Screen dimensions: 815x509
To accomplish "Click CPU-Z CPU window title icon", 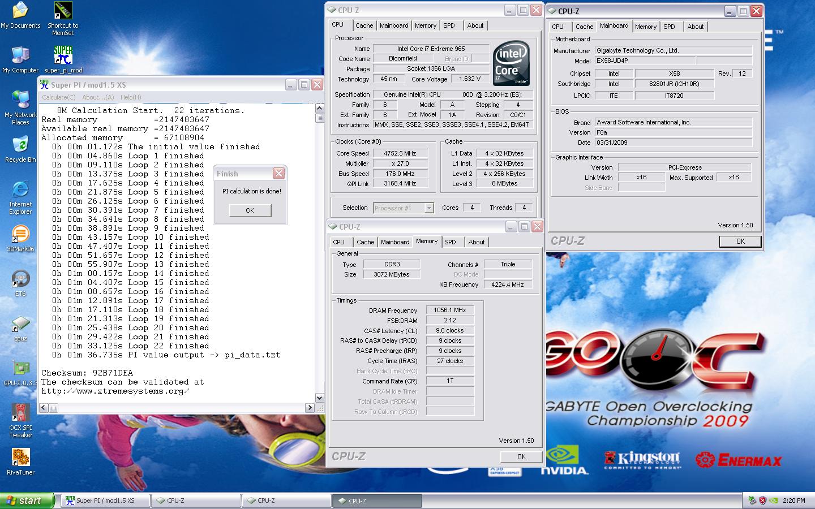I will click(x=332, y=10).
